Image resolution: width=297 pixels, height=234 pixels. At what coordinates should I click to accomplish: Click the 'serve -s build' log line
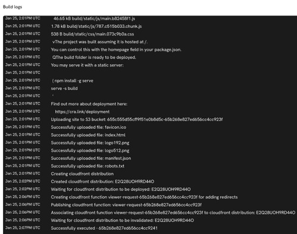[x=64, y=88]
